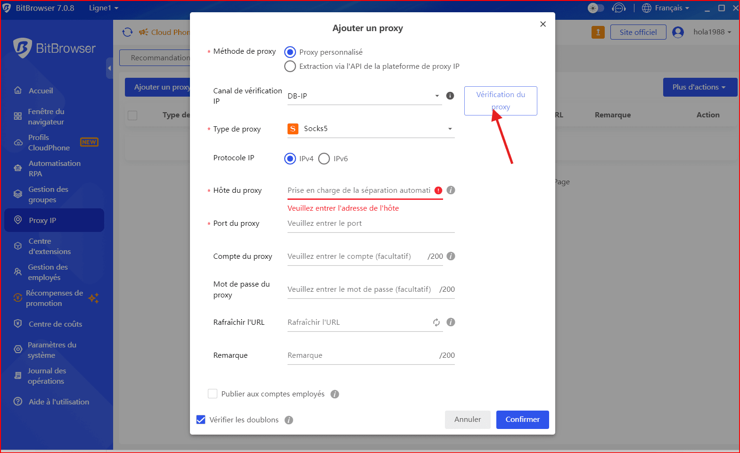Open Centre d'extensions in sidebar
This screenshot has height=453, width=740.
[x=49, y=246]
